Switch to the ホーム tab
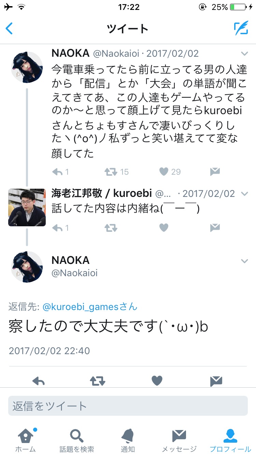256x456 pixels. coord(26,440)
